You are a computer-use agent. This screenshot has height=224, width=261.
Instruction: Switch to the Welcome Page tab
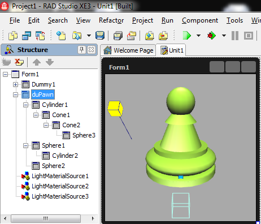(x=128, y=50)
